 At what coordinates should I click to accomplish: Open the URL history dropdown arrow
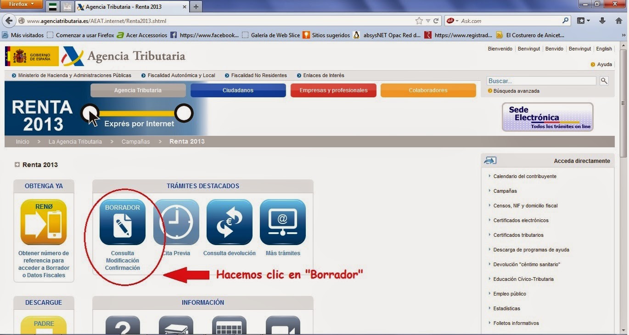point(427,21)
